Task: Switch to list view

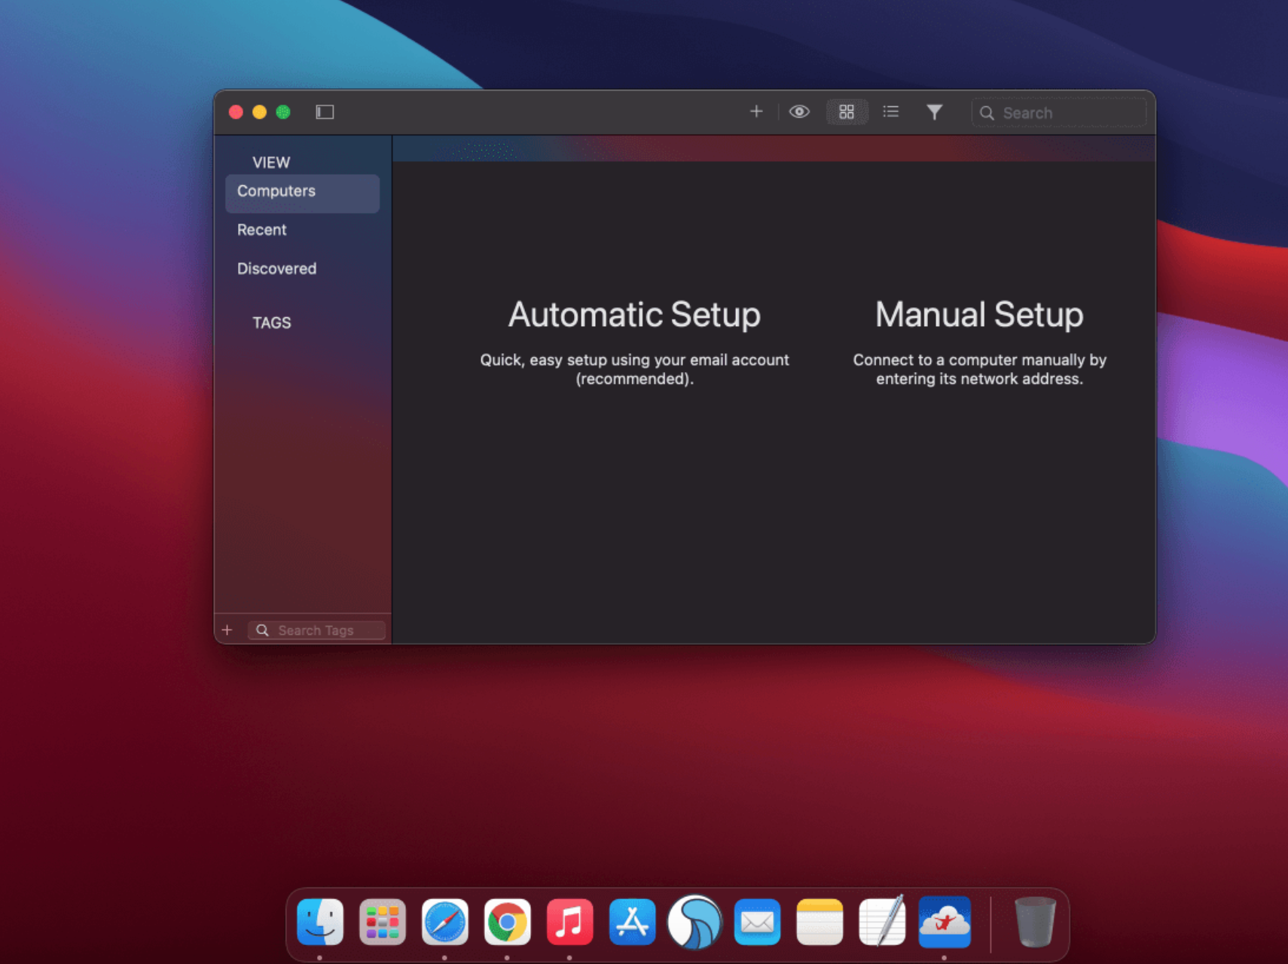Action: coord(890,111)
